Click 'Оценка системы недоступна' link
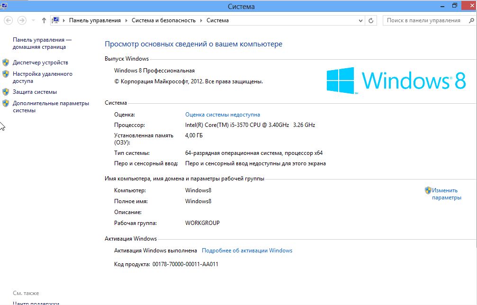Viewport: 477px width, 305px height. click(222, 115)
